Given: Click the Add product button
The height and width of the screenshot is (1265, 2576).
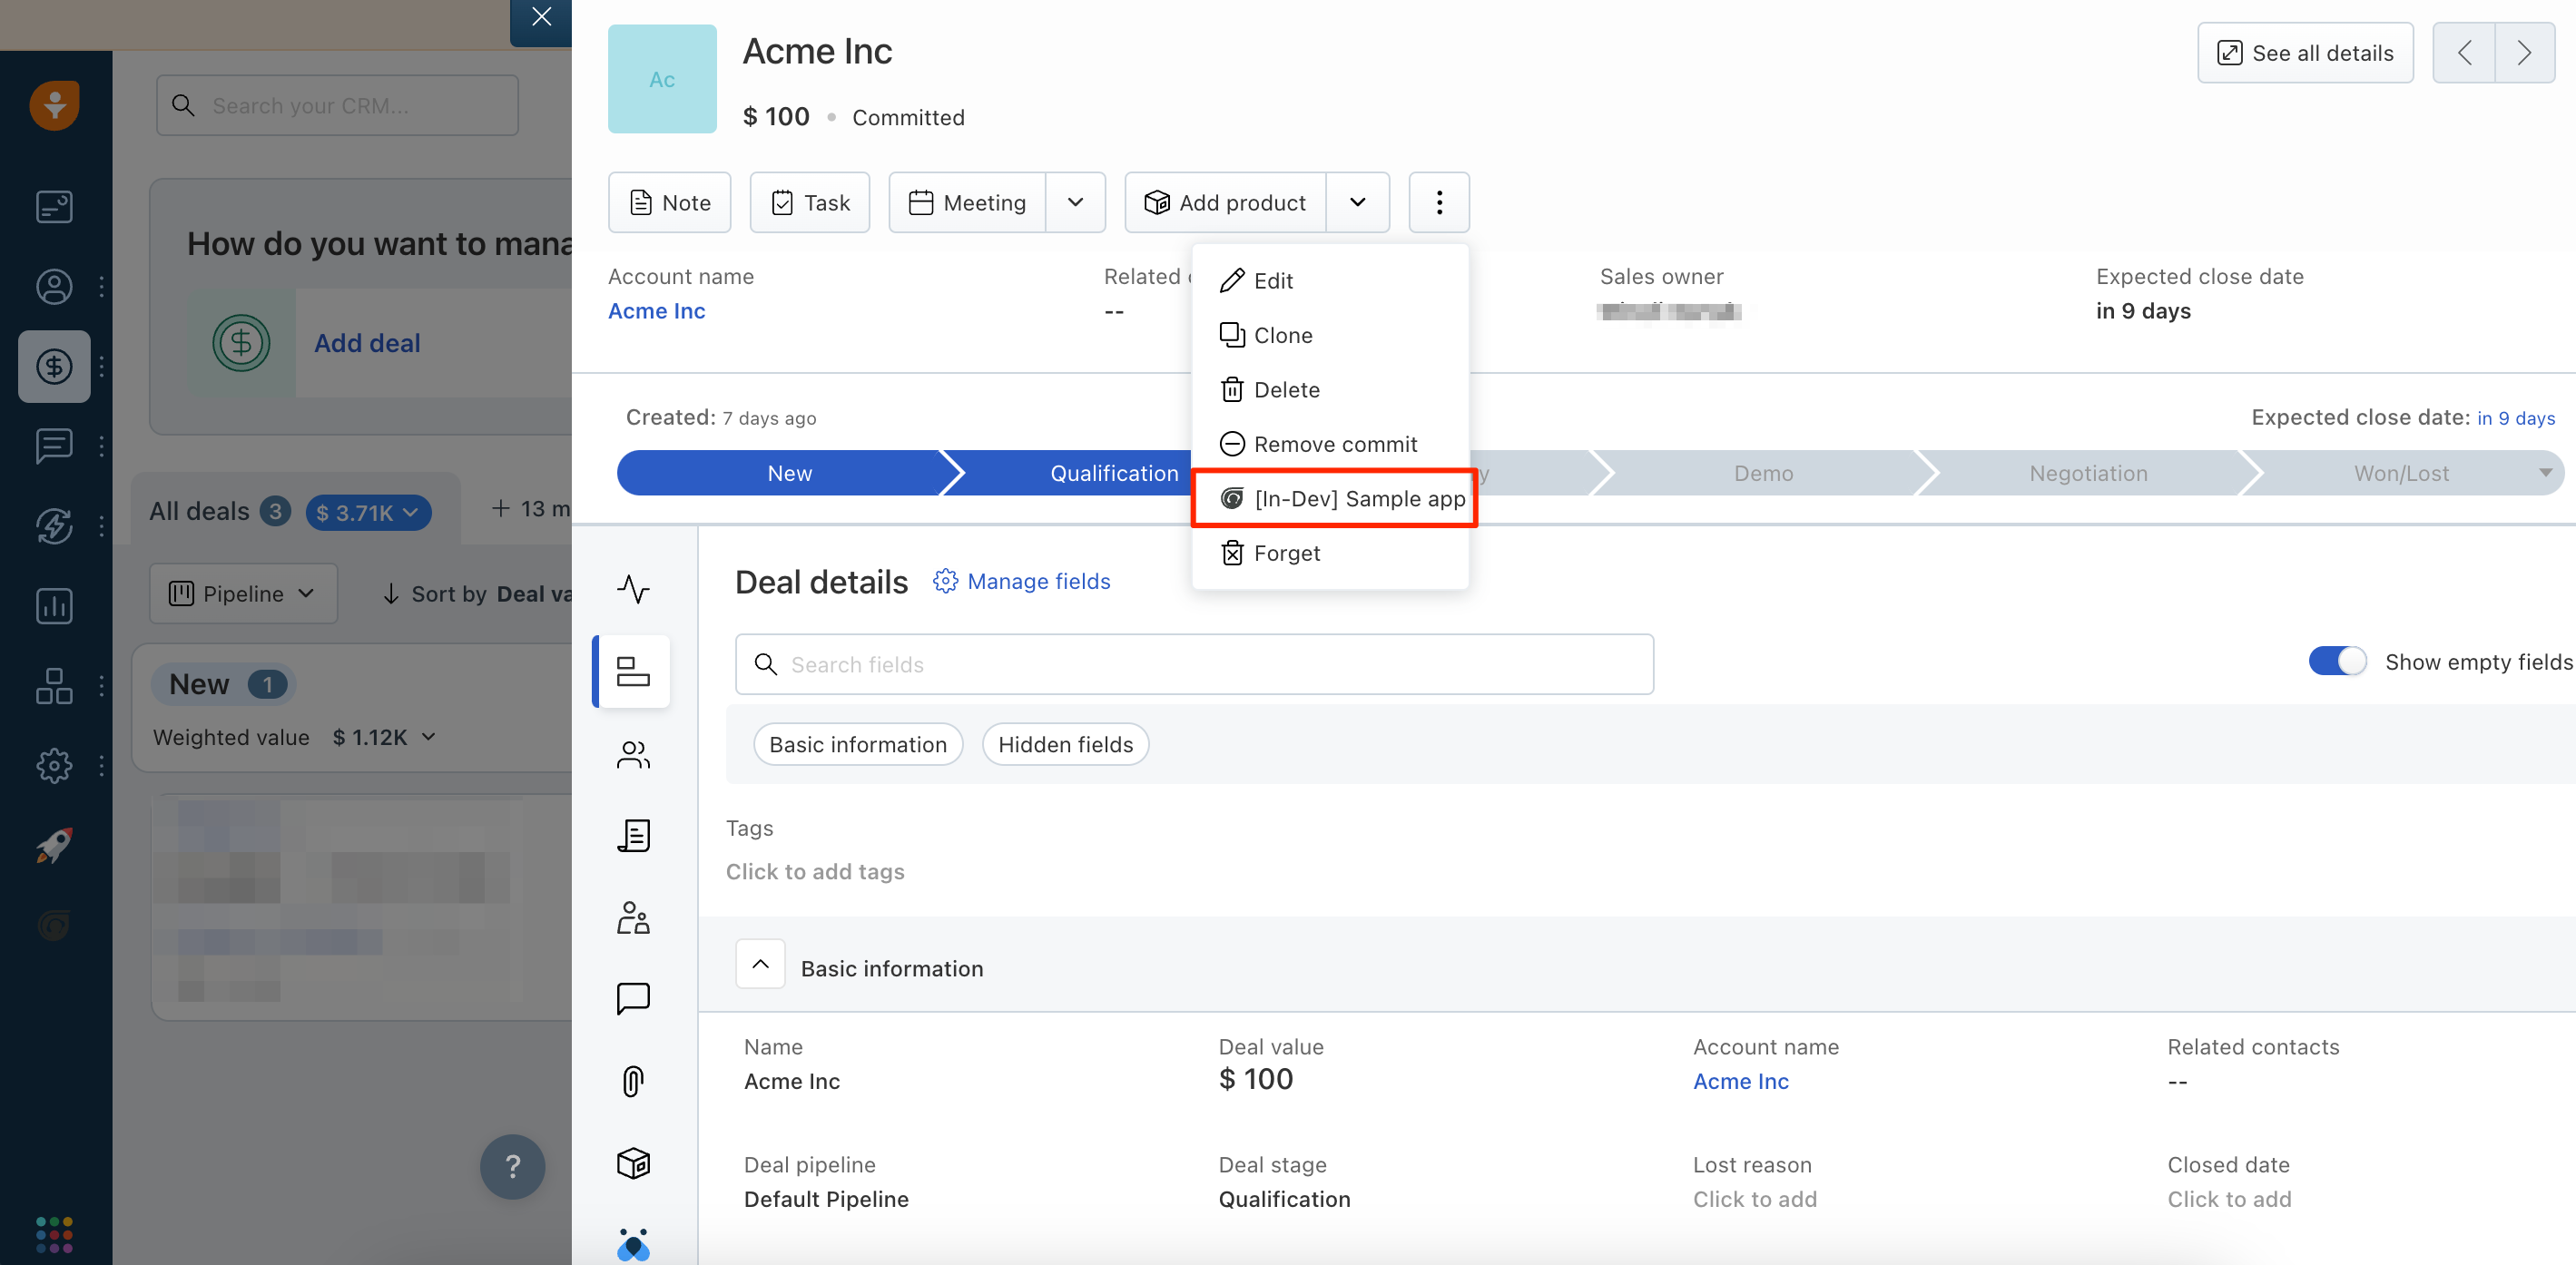Looking at the screenshot, I should coord(1226,203).
